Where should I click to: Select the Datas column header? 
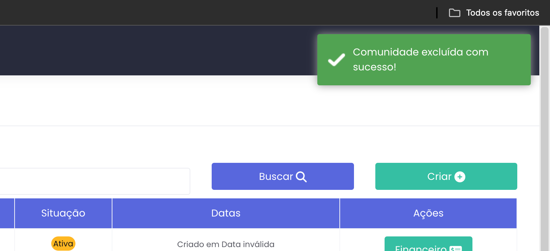(x=226, y=213)
